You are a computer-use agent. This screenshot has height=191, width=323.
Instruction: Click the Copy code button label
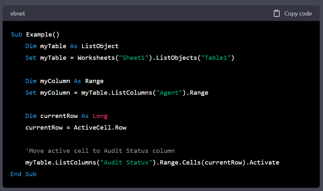pyautogui.click(x=298, y=14)
